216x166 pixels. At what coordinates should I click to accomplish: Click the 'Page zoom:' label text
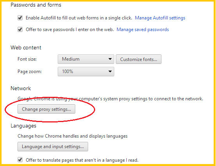click(x=30, y=72)
